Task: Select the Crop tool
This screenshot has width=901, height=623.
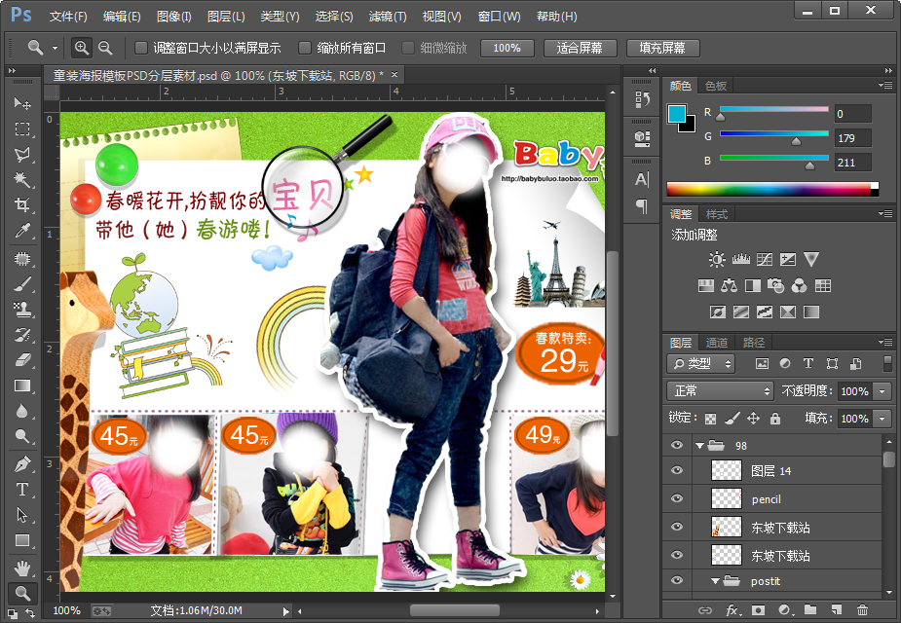Action: 21,205
